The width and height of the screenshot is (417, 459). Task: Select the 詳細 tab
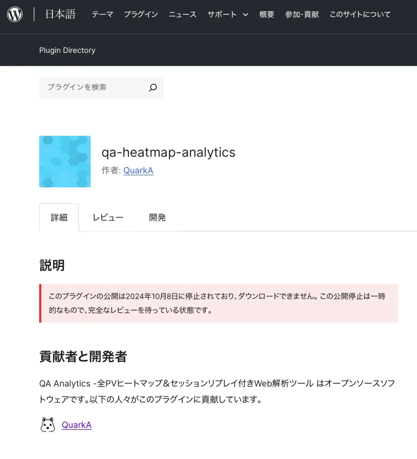tap(59, 217)
